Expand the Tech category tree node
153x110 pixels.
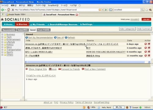coord(2,37)
